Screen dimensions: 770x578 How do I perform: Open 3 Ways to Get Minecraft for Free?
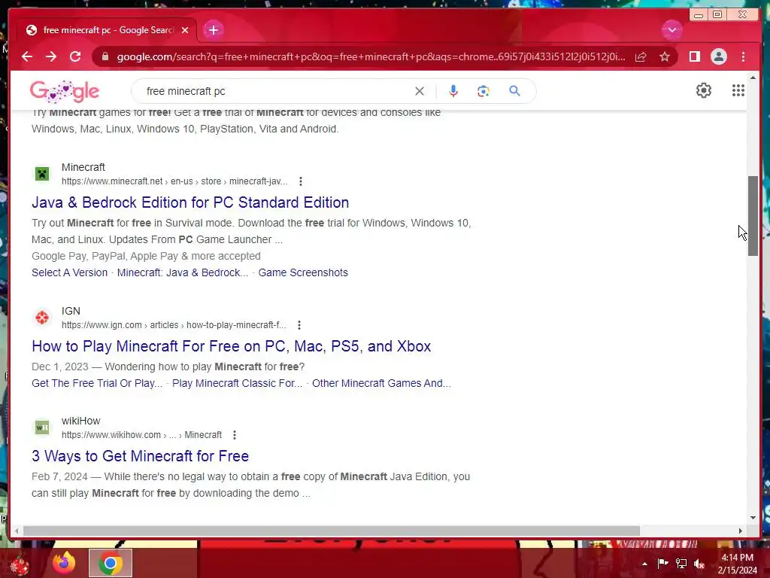[140, 456]
